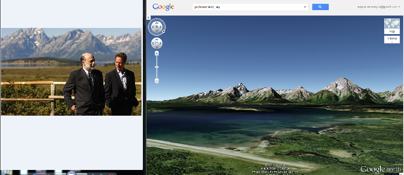Click the Google Earth logo on the map
The width and height of the screenshot is (404, 175).
[381, 170]
